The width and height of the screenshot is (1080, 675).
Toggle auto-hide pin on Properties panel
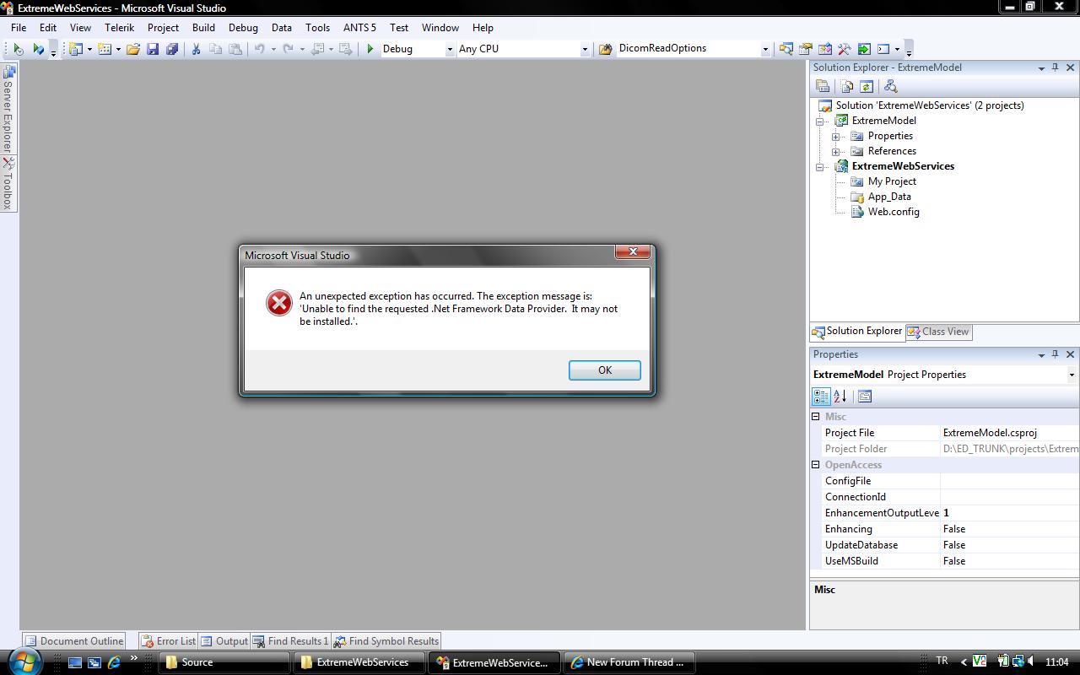pos(1055,354)
